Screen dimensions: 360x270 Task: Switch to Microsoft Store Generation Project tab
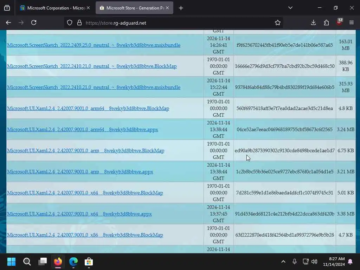click(134, 8)
